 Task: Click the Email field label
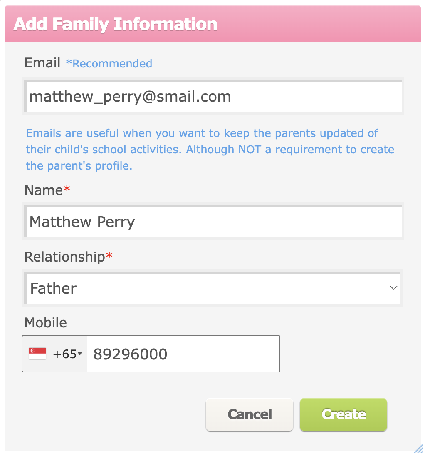[x=43, y=63]
